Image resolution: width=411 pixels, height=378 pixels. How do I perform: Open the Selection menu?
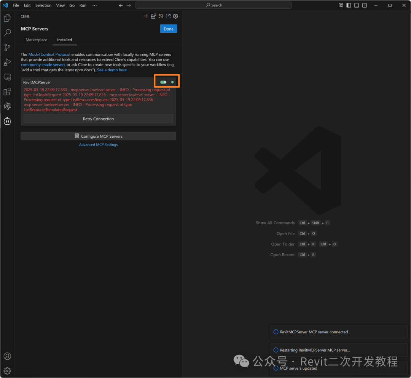pyautogui.click(x=43, y=5)
